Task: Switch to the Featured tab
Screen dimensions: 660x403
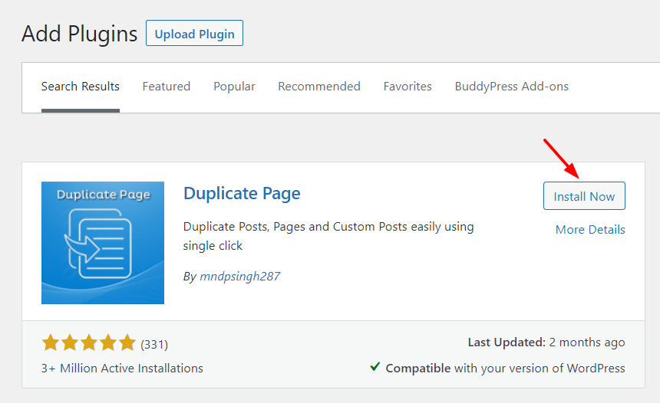Action: point(167,86)
